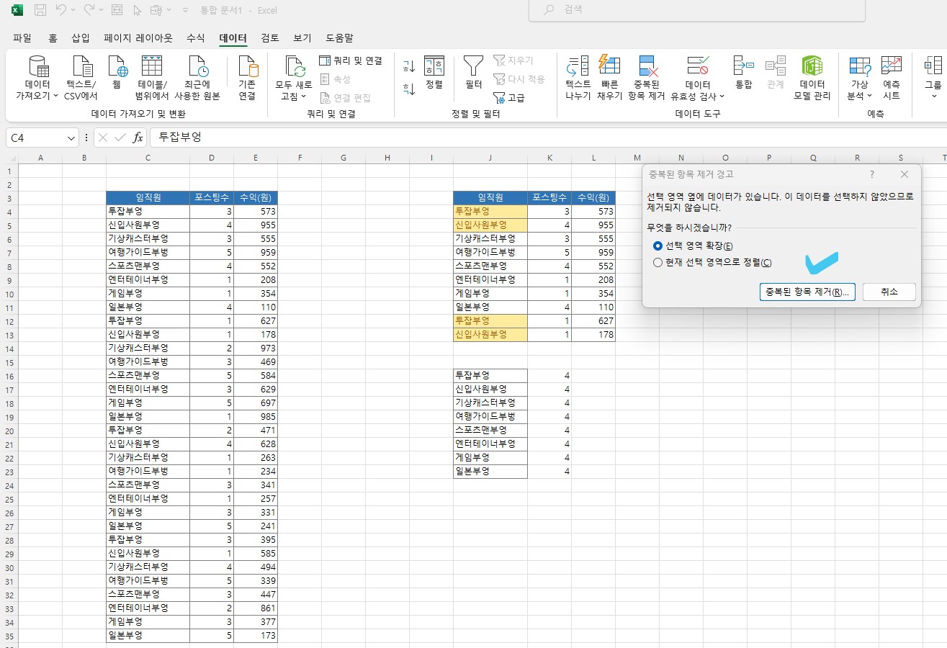Select row header 10
This screenshot has height=648, width=947.
click(x=9, y=294)
